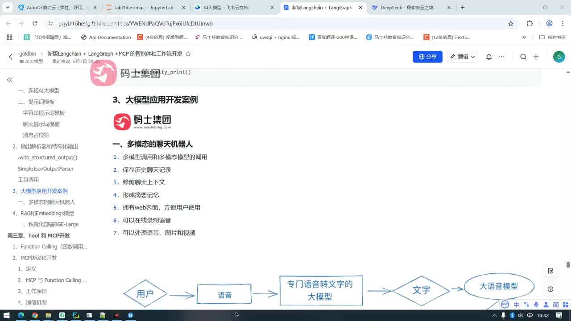The image size is (571, 321).
Task: Go back with the document back arrow
Action: click(x=11, y=57)
